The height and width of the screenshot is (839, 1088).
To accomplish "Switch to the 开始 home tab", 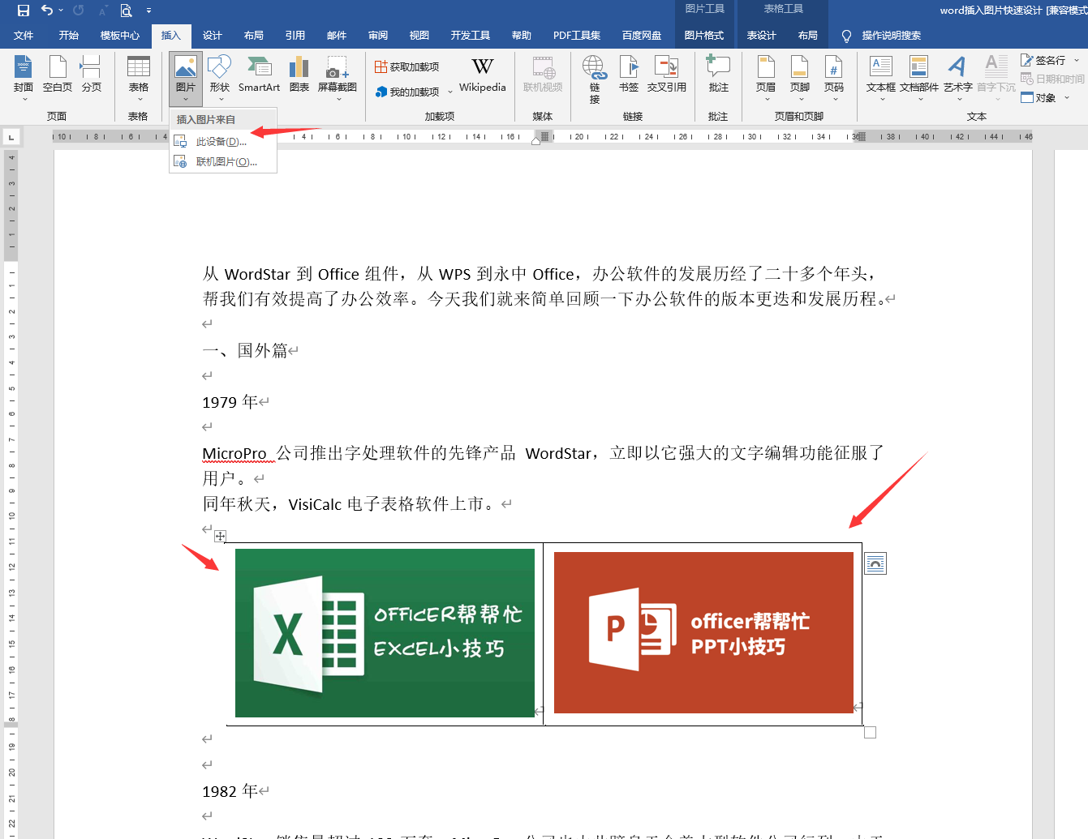I will pyautogui.click(x=69, y=36).
